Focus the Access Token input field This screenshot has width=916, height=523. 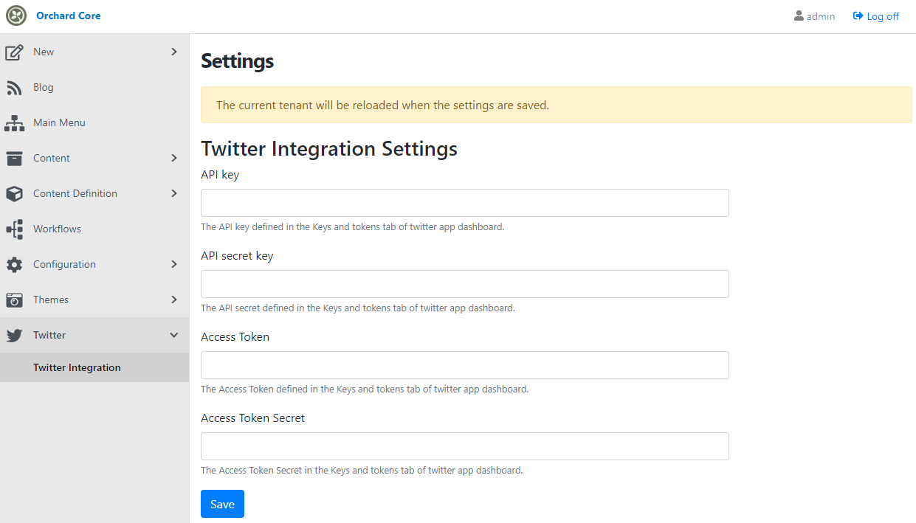coord(465,365)
